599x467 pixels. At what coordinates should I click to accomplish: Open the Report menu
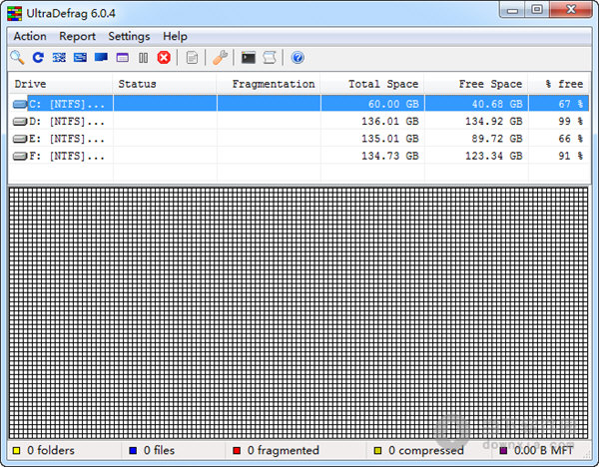[77, 36]
